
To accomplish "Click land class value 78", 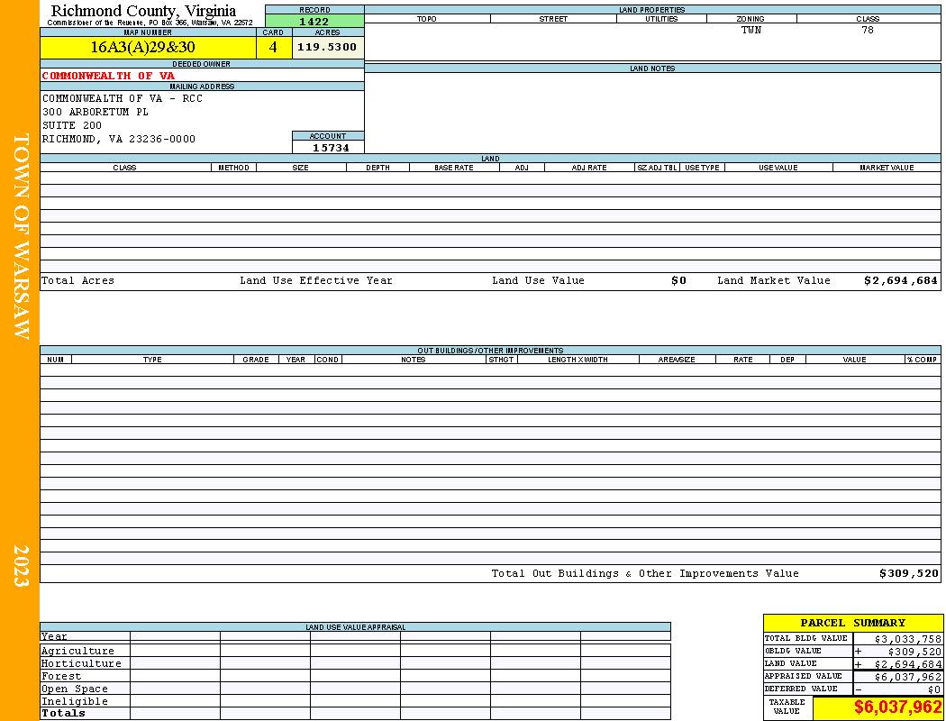I will coord(868,30).
